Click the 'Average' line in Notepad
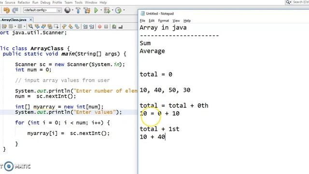This screenshot has height=174, width=309. click(153, 51)
